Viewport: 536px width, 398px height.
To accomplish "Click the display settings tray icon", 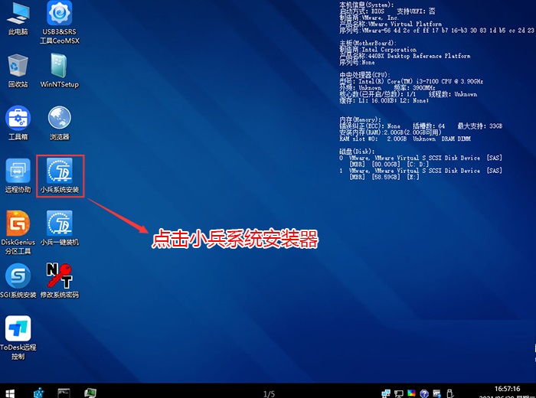I will [399, 393].
